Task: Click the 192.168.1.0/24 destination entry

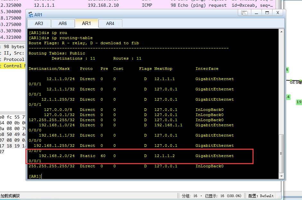Action: tap(56, 125)
